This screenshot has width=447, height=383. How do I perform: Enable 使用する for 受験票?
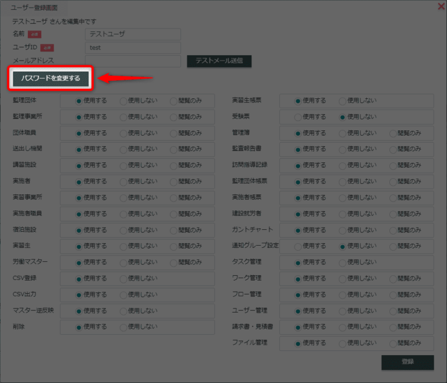click(x=298, y=117)
